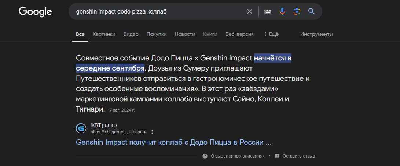This screenshot has width=400, height=166.
Task: Expand the Ещё more menu
Action: [x=271, y=34]
